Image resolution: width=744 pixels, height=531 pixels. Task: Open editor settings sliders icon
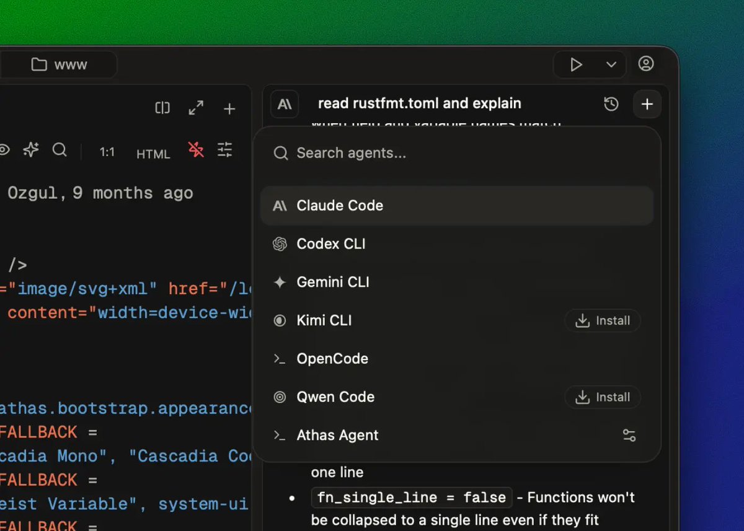pyautogui.click(x=224, y=150)
